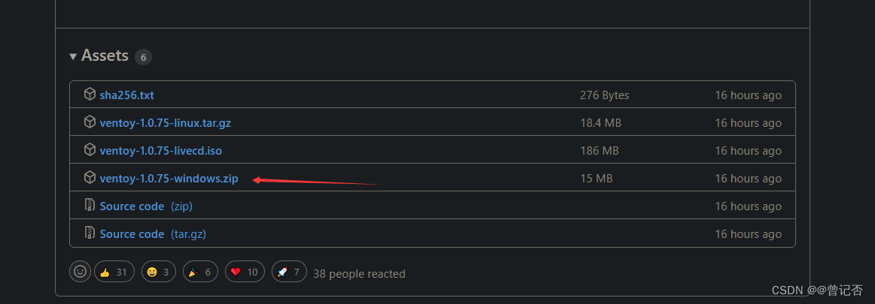Toggle the hooray party reaction with 6

click(x=202, y=272)
